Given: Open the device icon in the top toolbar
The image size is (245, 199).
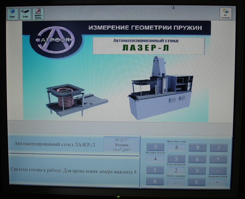Looking at the screenshot, I should (x=25, y=13).
